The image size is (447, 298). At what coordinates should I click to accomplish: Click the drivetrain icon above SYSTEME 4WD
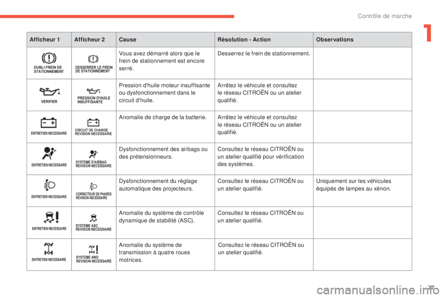94,250
